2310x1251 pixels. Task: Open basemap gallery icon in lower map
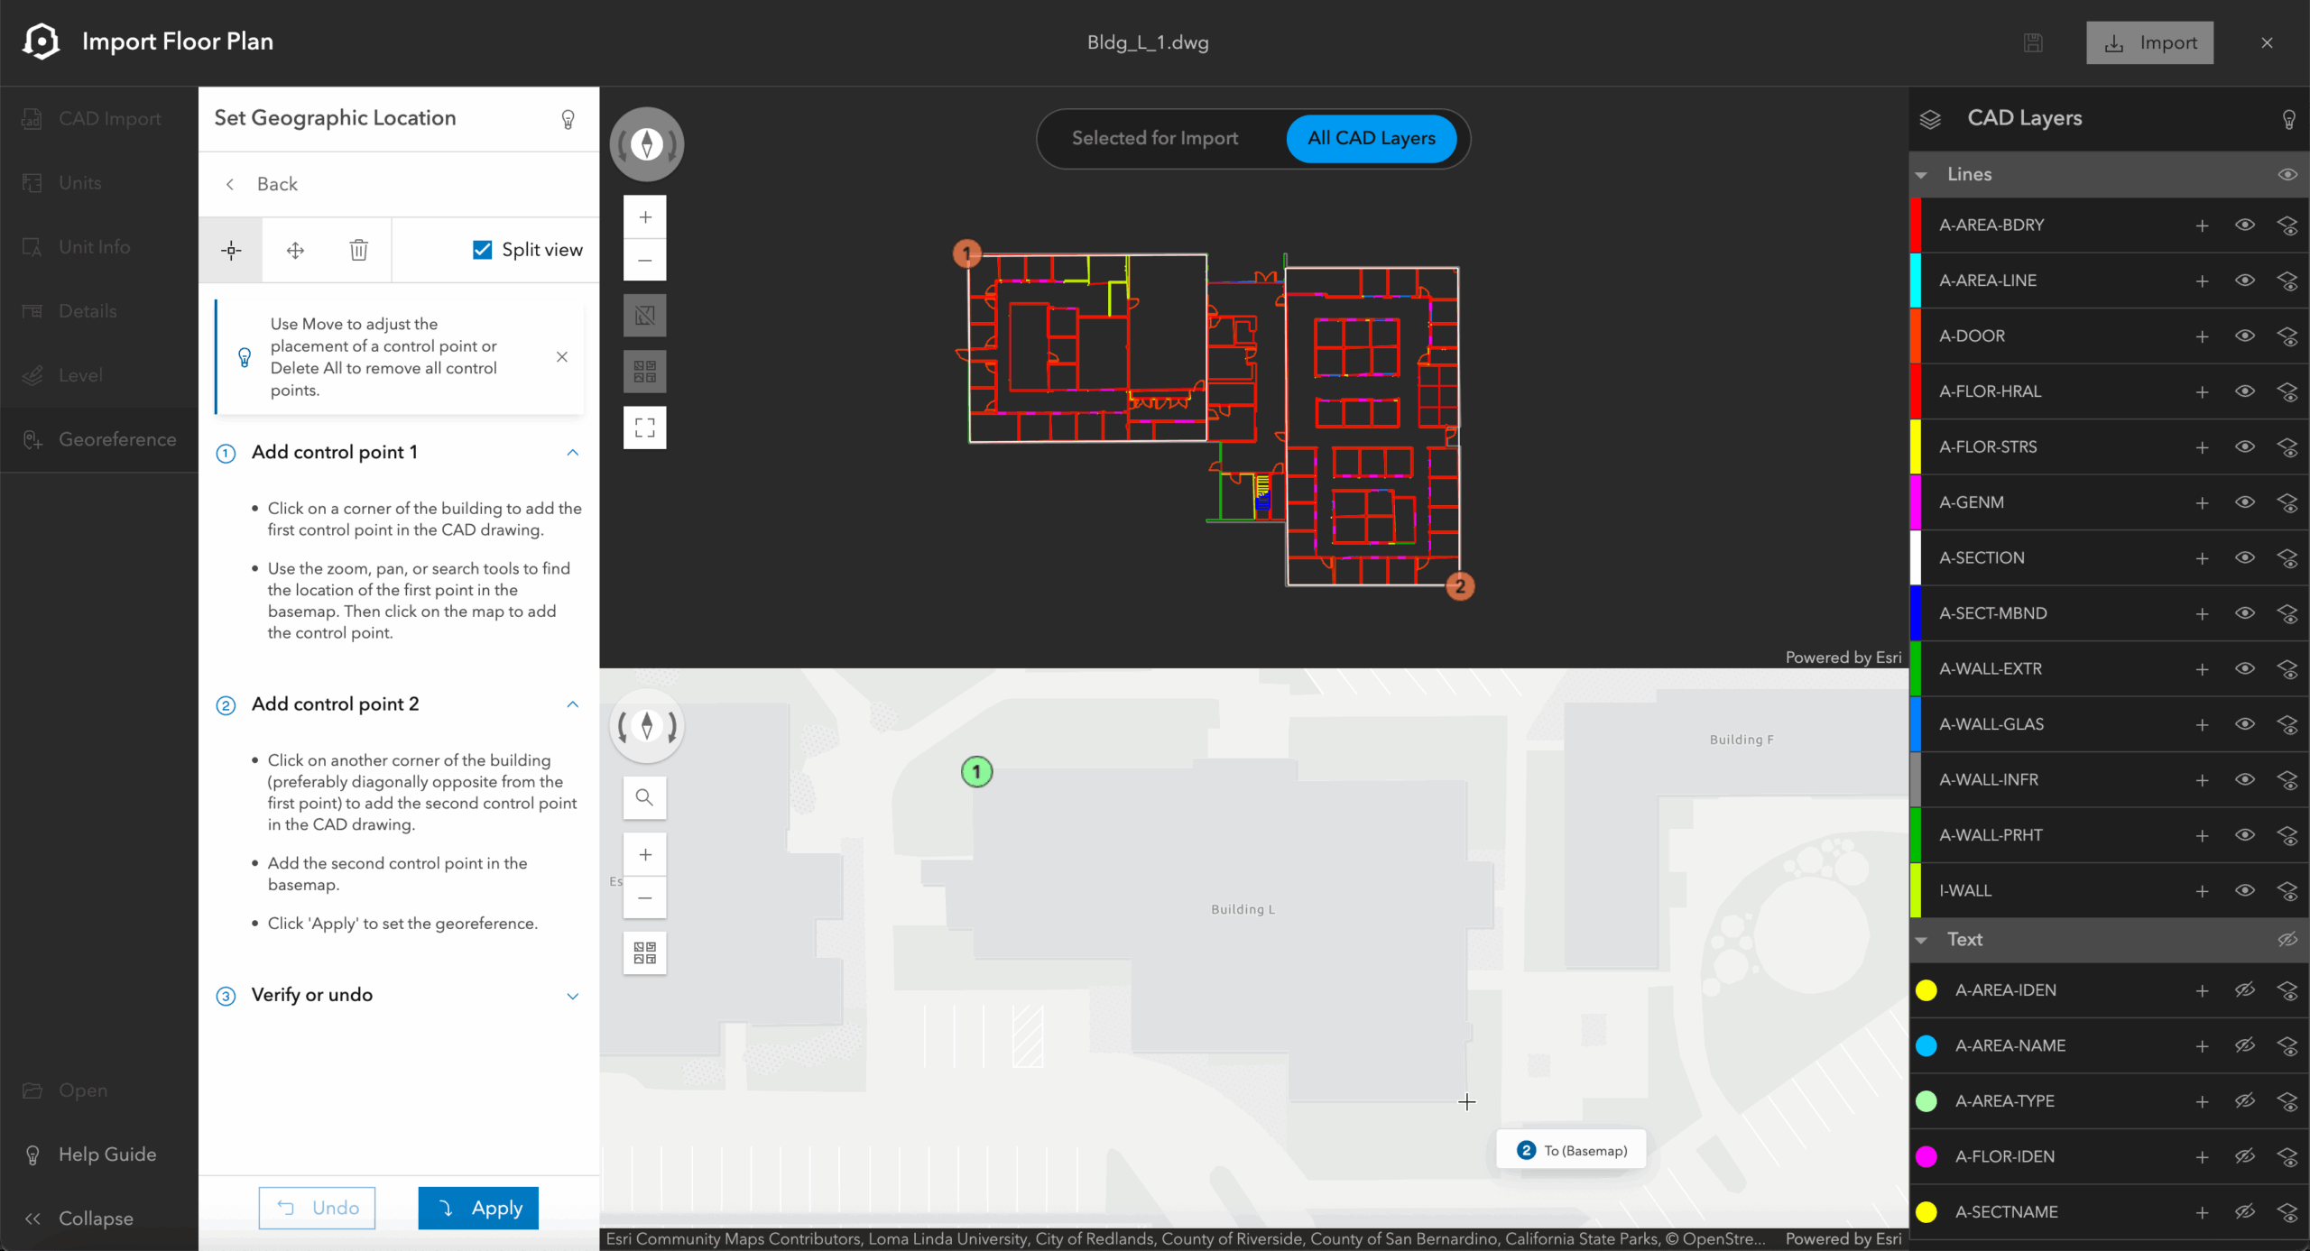[644, 952]
